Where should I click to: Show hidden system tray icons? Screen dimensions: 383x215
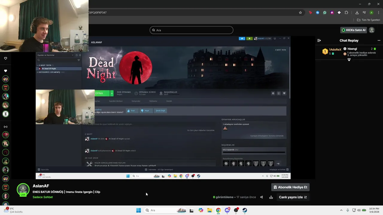(341, 210)
